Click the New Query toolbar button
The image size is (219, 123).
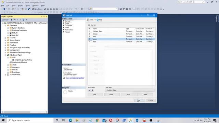pyautogui.click(x=37, y=9)
